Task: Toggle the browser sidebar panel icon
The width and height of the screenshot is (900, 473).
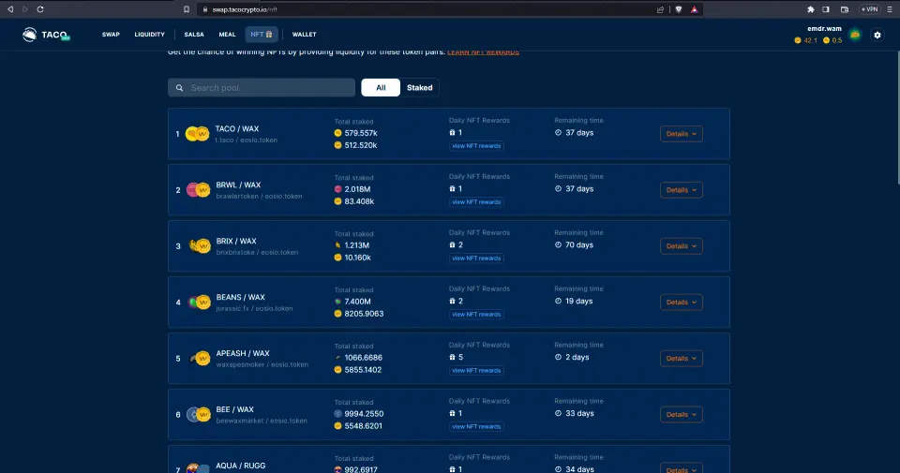Action: tap(825, 9)
